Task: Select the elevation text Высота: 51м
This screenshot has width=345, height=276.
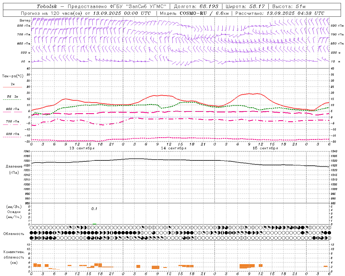Action: 289,6
